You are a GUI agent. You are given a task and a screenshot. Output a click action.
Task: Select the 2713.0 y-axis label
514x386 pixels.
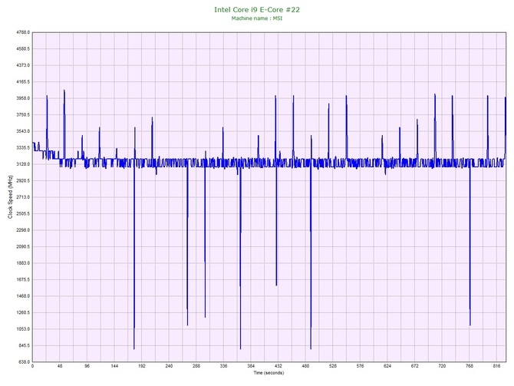(23, 197)
